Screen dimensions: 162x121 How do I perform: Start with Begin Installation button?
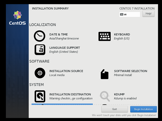coord(144,109)
